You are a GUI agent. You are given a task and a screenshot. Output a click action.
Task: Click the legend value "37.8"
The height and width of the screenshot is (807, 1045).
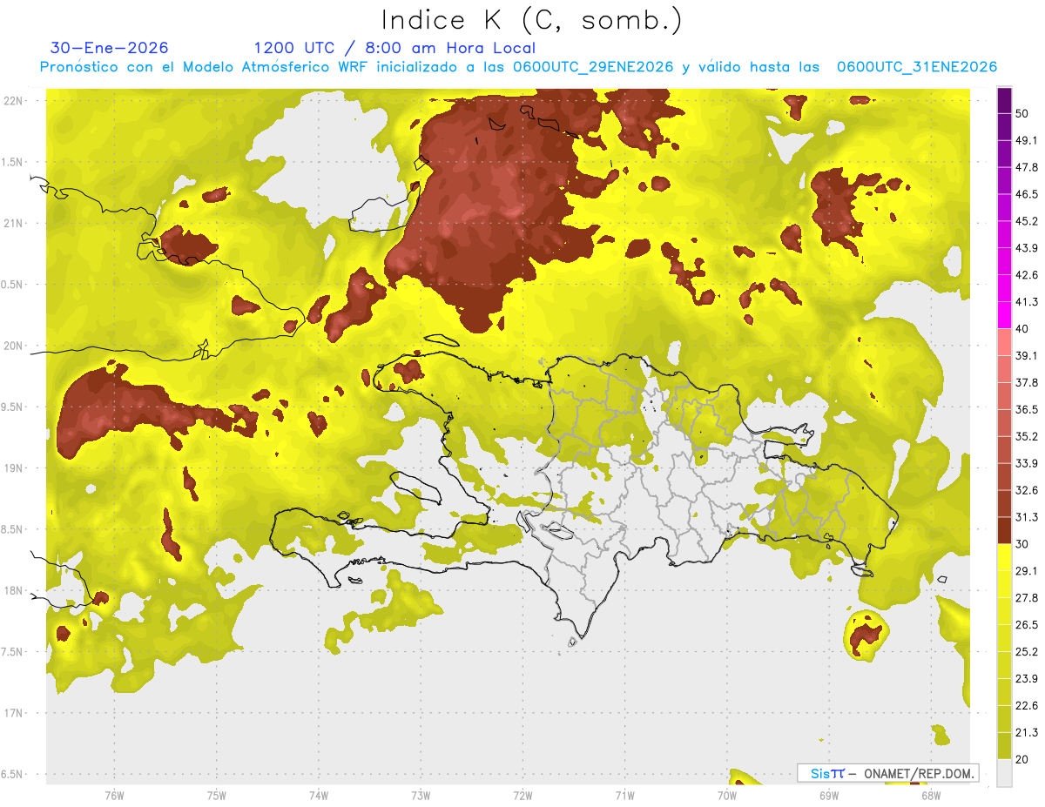pyautogui.click(x=1027, y=382)
